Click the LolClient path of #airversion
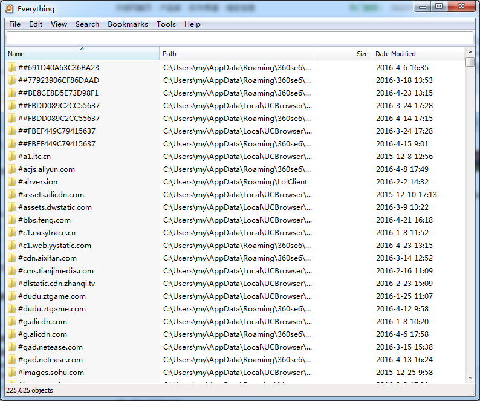Image resolution: width=480 pixels, height=401 pixels. [x=235, y=182]
